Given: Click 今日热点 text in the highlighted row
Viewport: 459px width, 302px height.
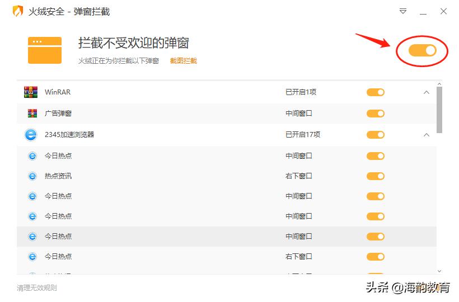Looking at the screenshot, I should (58, 236).
